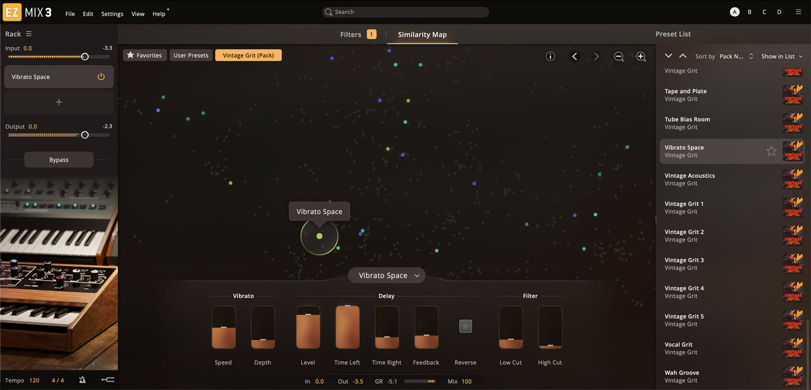Screen dimensions: 811x390
Task: Click the search magnifier icon
Action: [328, 12]
